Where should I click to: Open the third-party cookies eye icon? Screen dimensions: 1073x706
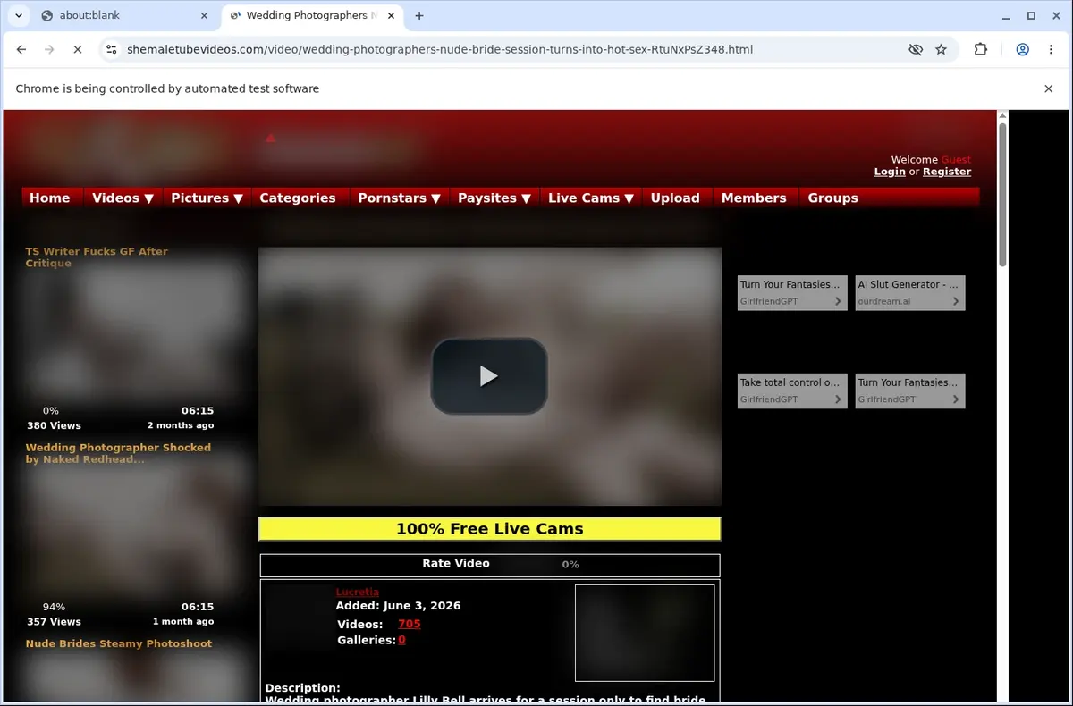click(x=916, y=49)
